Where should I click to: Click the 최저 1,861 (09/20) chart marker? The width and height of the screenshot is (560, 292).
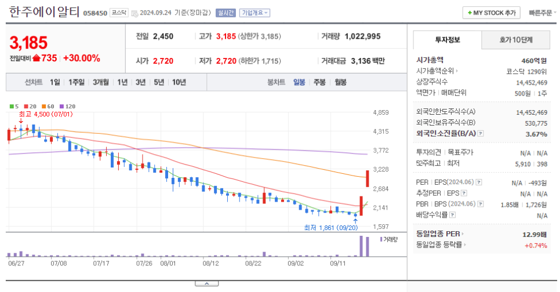coord(330,228)
